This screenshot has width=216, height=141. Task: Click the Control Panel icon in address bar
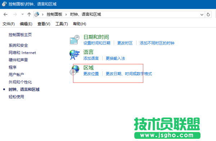[37, 14]
